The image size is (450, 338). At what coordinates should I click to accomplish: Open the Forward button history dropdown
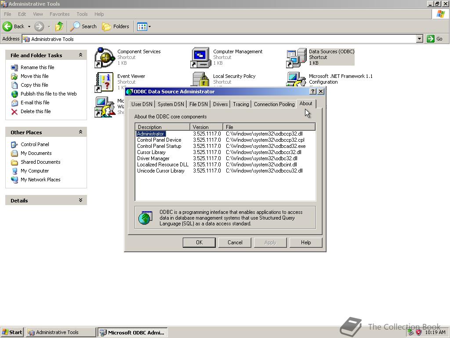point(49,26)
